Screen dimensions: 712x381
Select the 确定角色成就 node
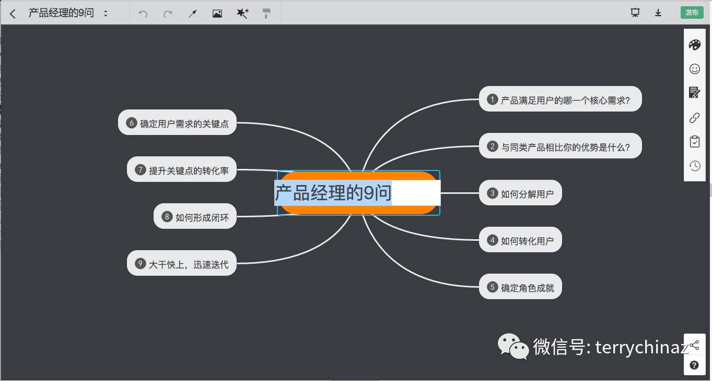(x=520, y=287)
